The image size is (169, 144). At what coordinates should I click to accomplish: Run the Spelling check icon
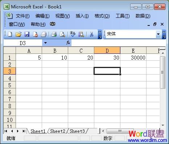[73, 34]
